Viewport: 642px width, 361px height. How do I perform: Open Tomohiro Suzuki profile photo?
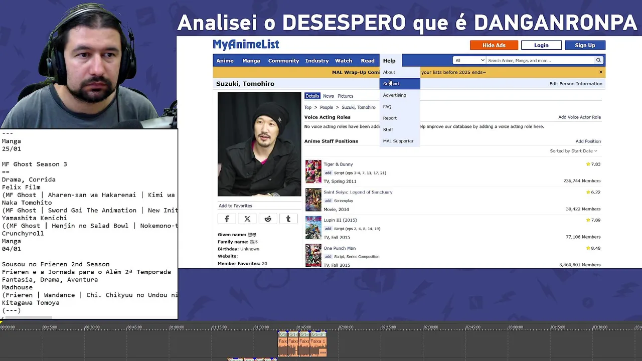point(259,144)
